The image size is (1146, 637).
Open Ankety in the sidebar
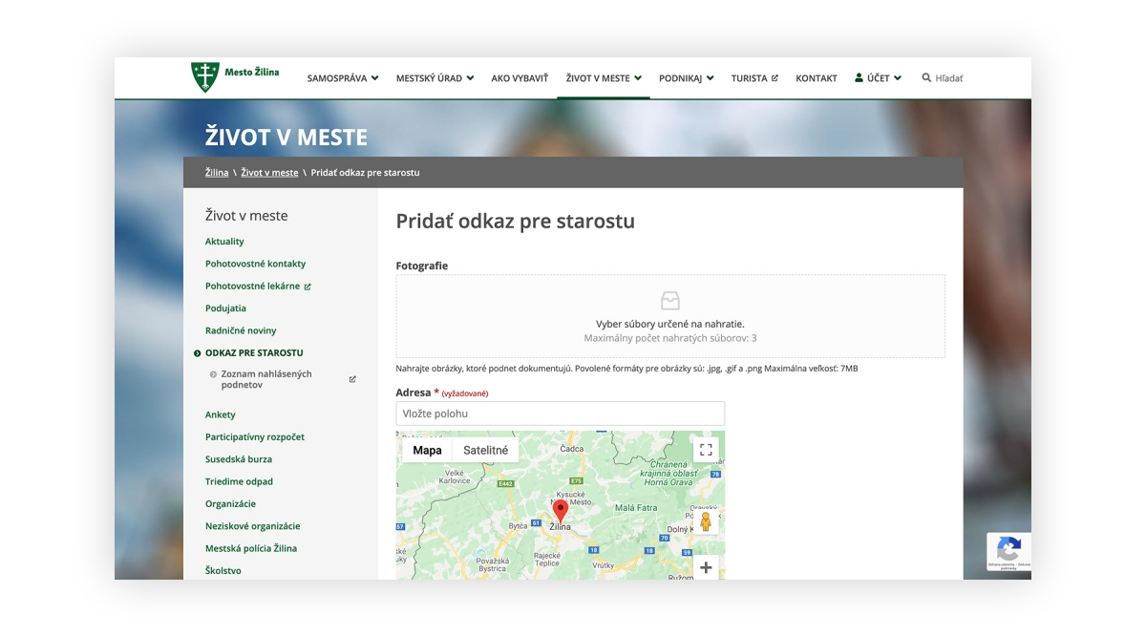[220, 414]
